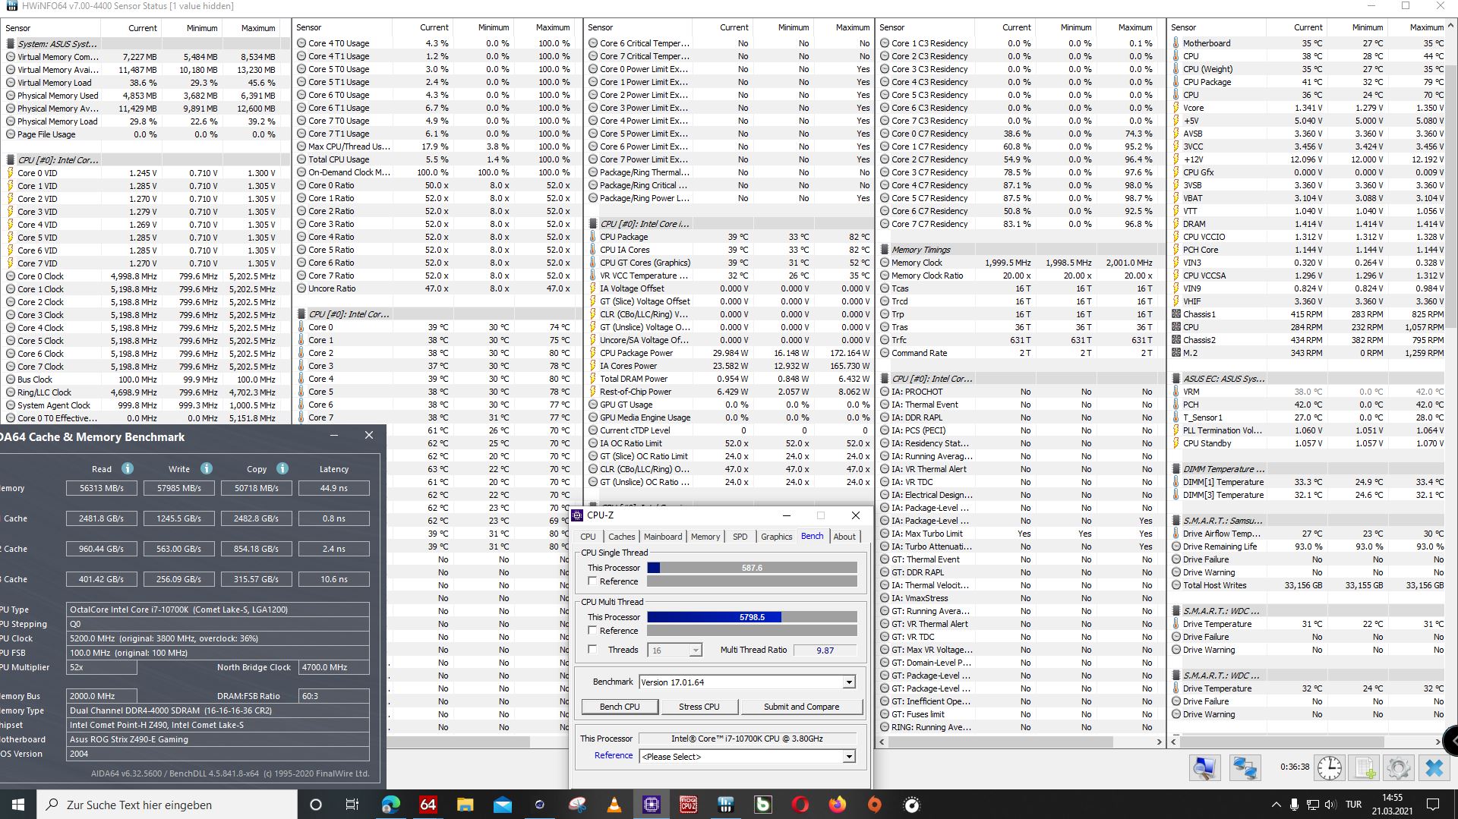Collapse the Memory Timings sensor group
Screen dimensions: 1458x819
point(920,250)
